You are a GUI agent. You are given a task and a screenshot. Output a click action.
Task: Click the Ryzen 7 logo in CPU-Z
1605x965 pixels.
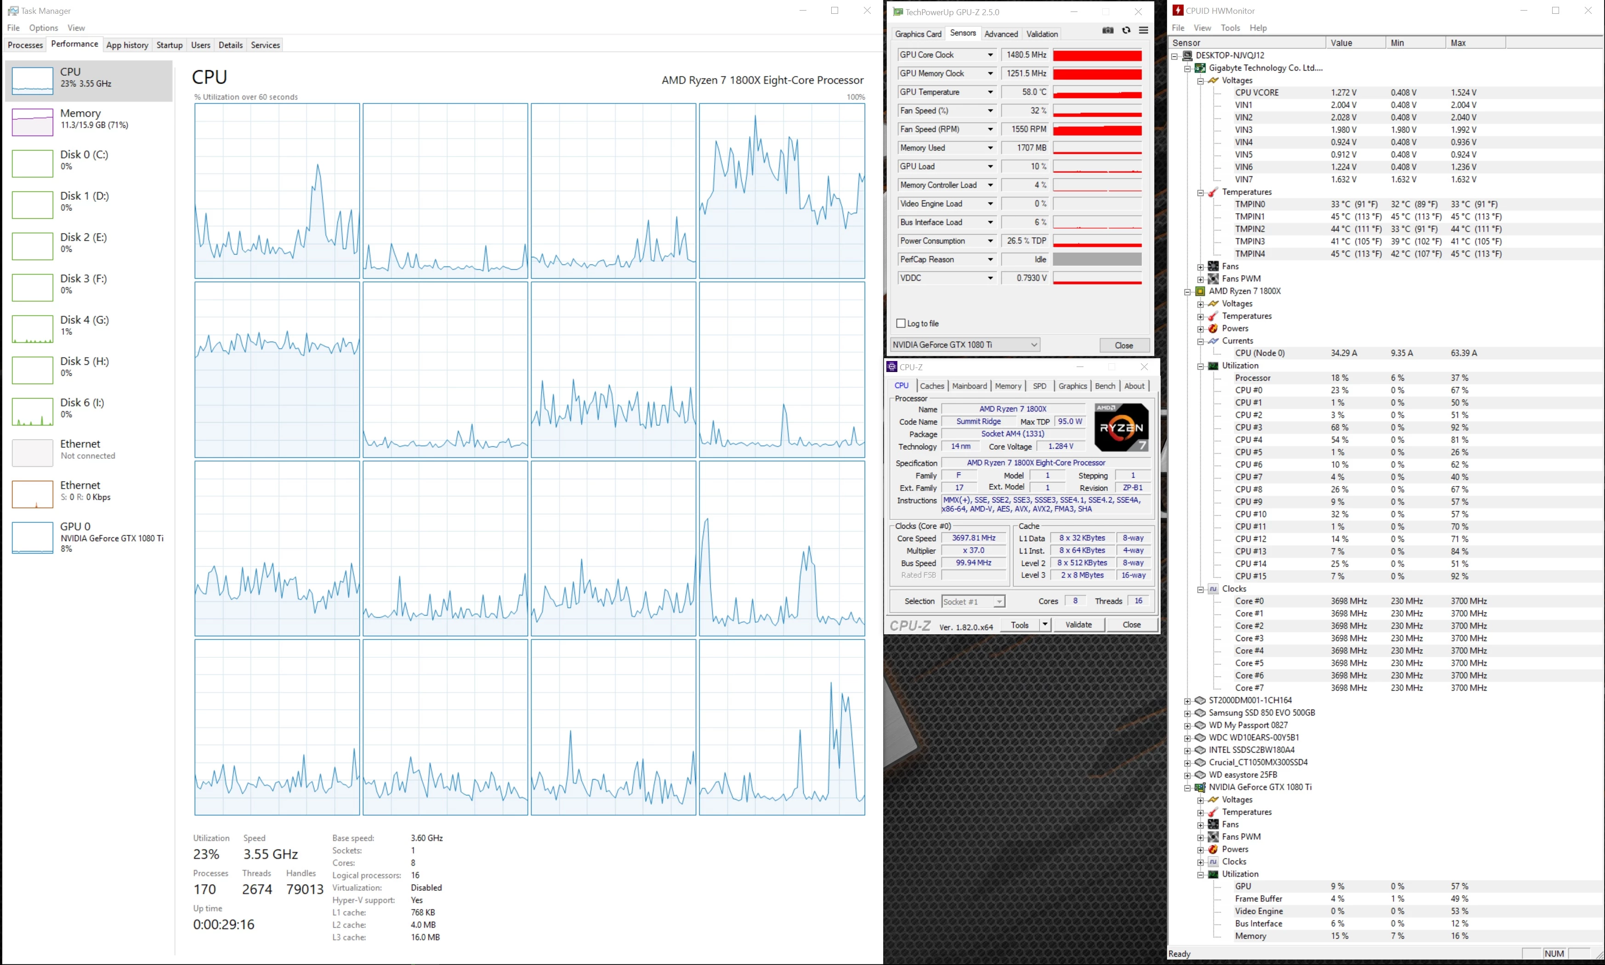(x=1121, y=427)
